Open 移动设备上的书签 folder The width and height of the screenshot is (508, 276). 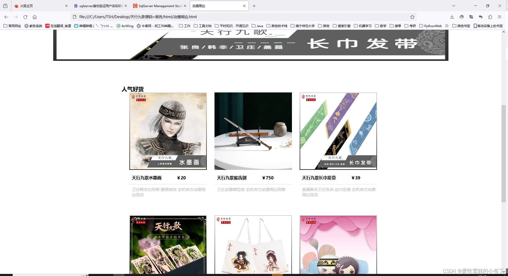488,26
